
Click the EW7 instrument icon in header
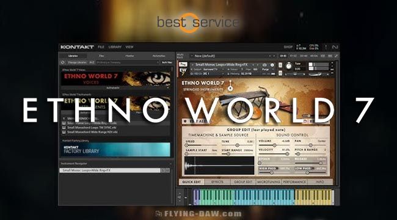pyautogui.click(x=183, y=68)
